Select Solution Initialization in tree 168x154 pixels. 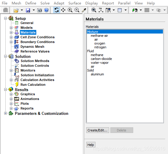point(37,75)
